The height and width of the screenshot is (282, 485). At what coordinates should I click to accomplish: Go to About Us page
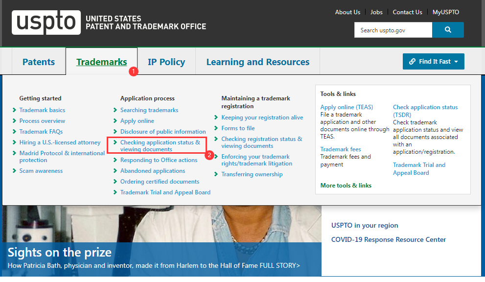tap(347, 12)
